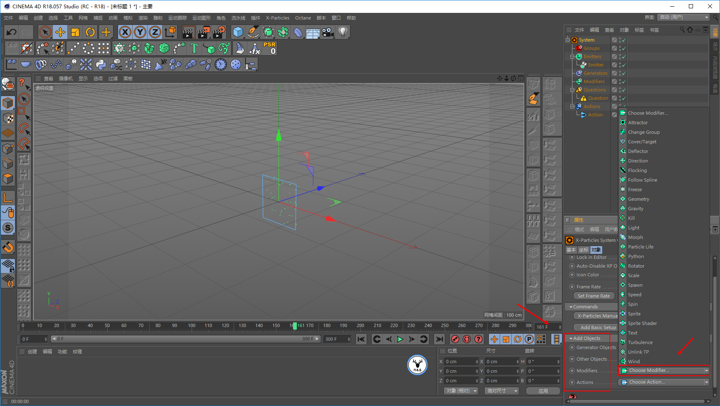This screenshot has width=720, height=406.
Task: Open the interface layout dropdown
Action: tap(683, 17)
